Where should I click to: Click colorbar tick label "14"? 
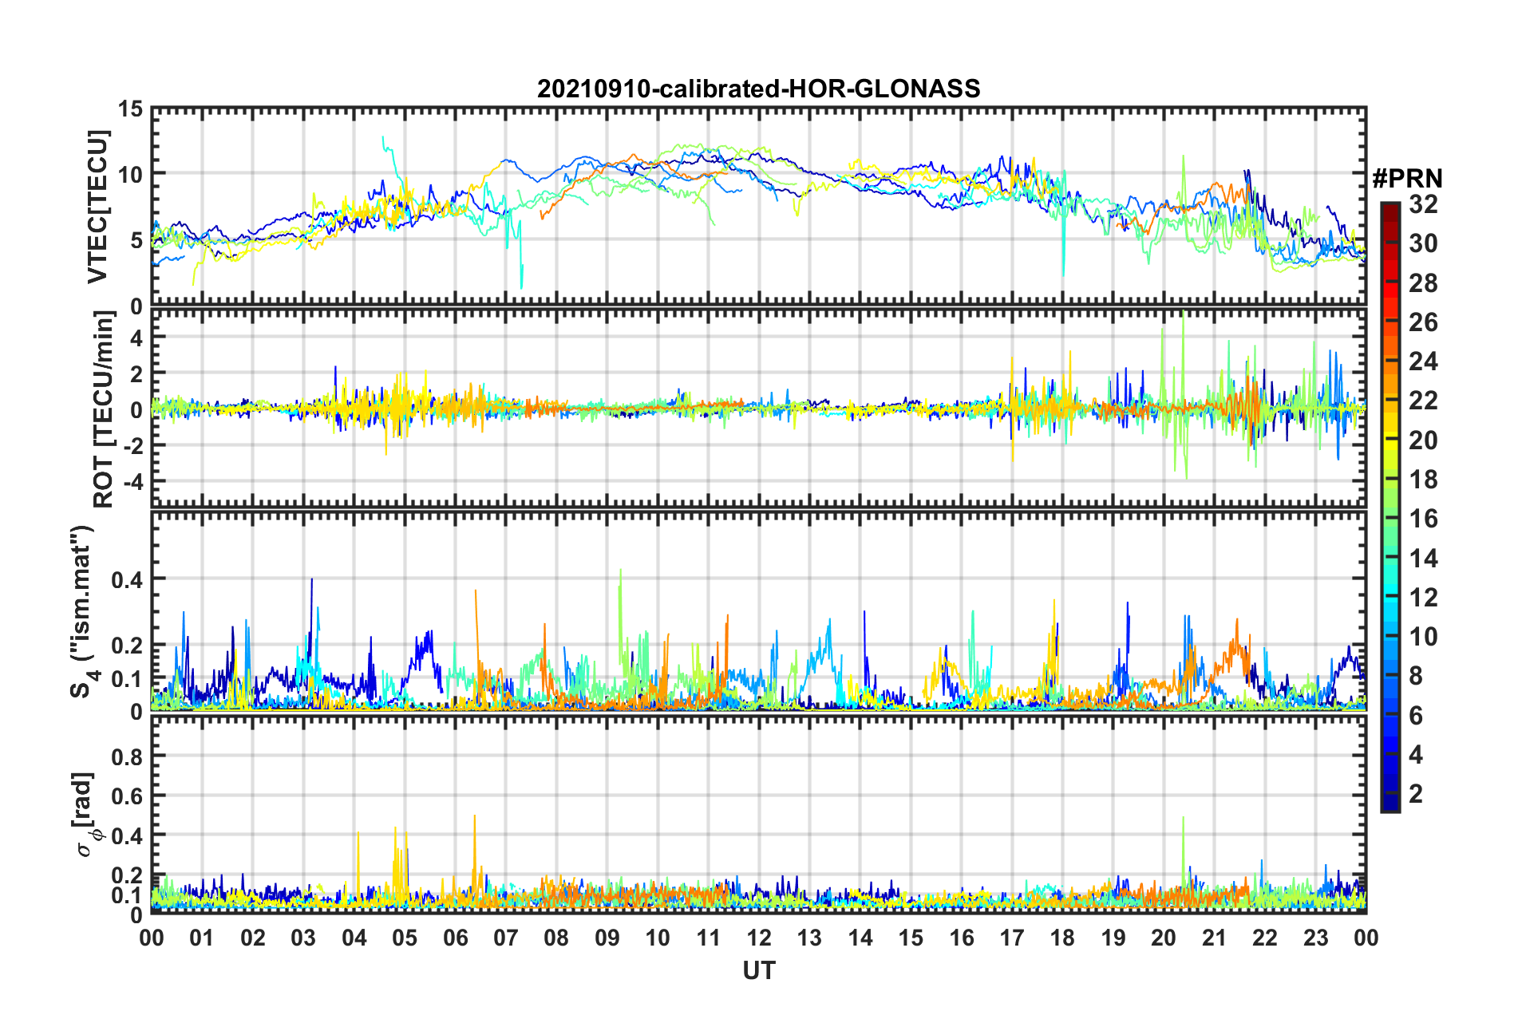(x=1423, y=559)
